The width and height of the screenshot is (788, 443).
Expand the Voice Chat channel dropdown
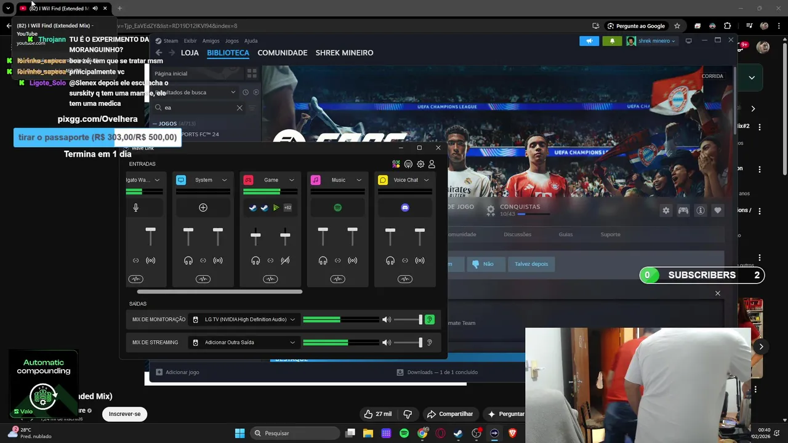pyautogui.click(x=426, y=180)
